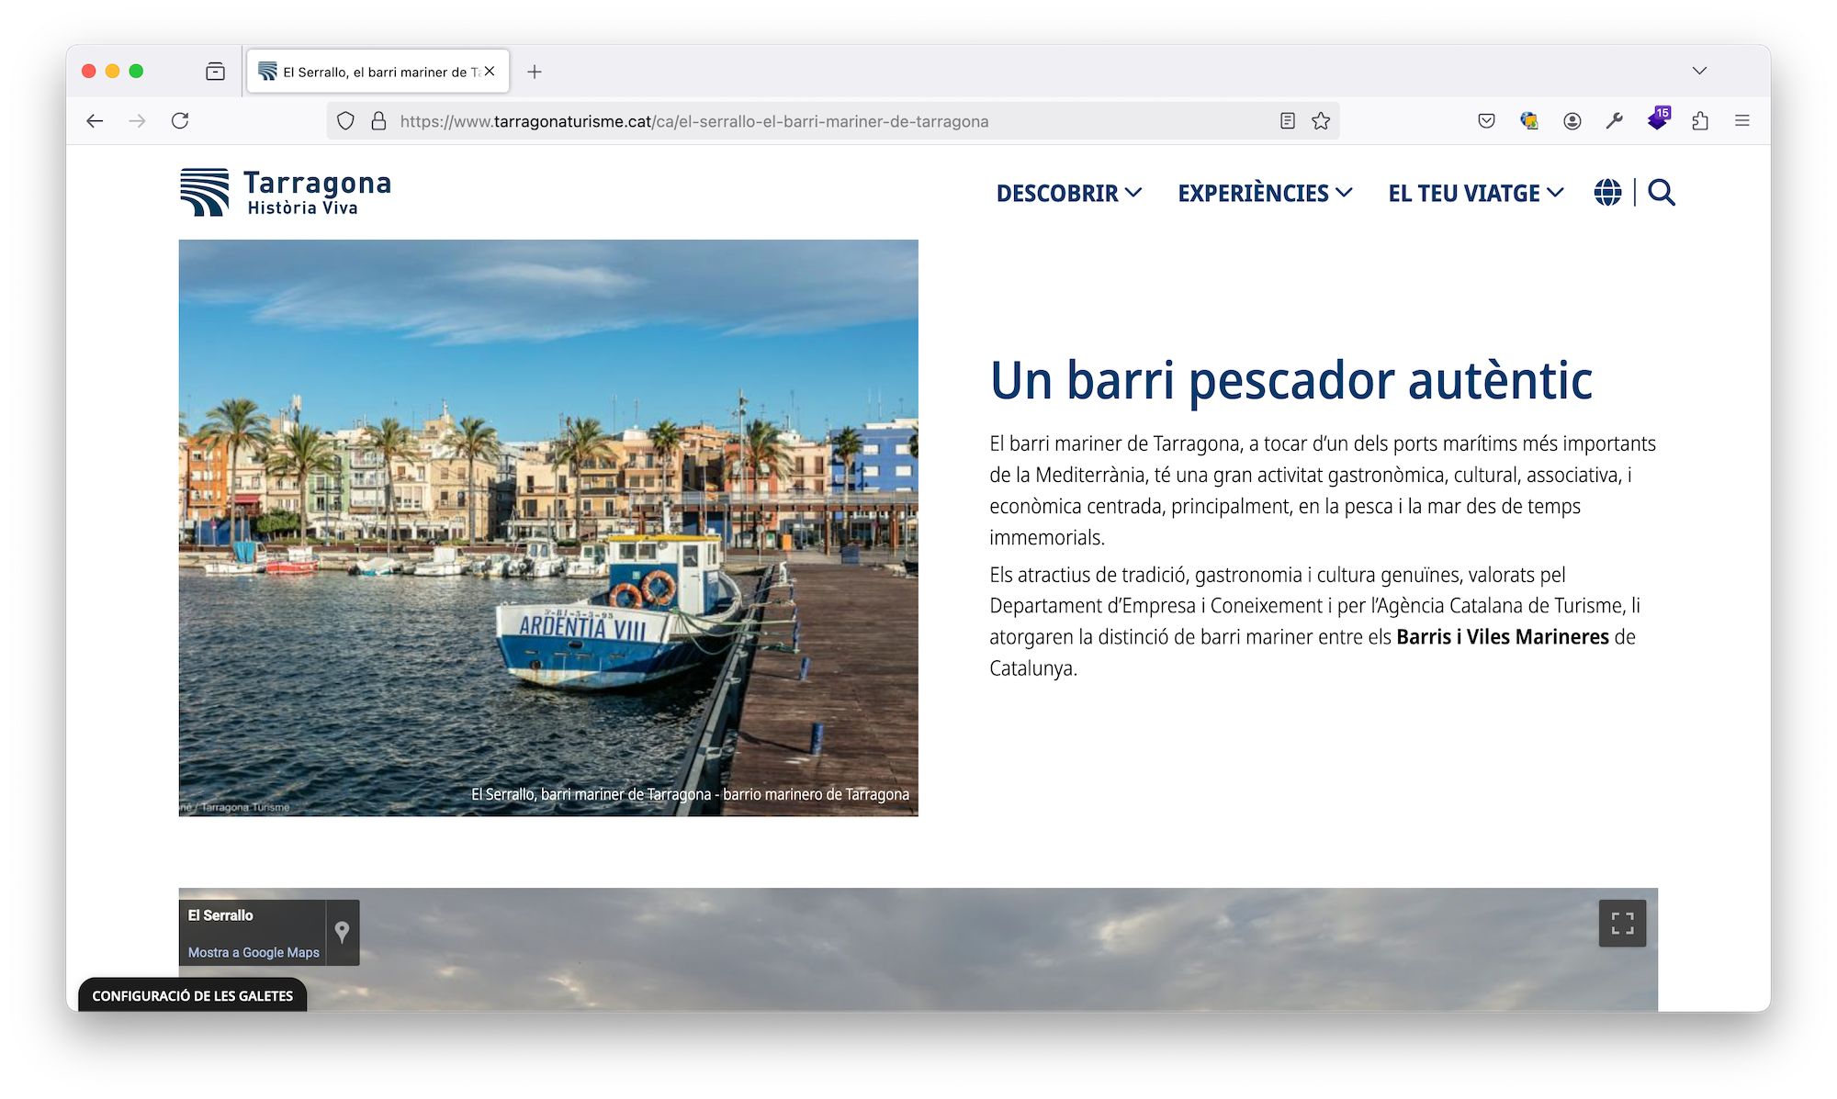Open the extensions puzzle piece icon

pos(1700,121)
